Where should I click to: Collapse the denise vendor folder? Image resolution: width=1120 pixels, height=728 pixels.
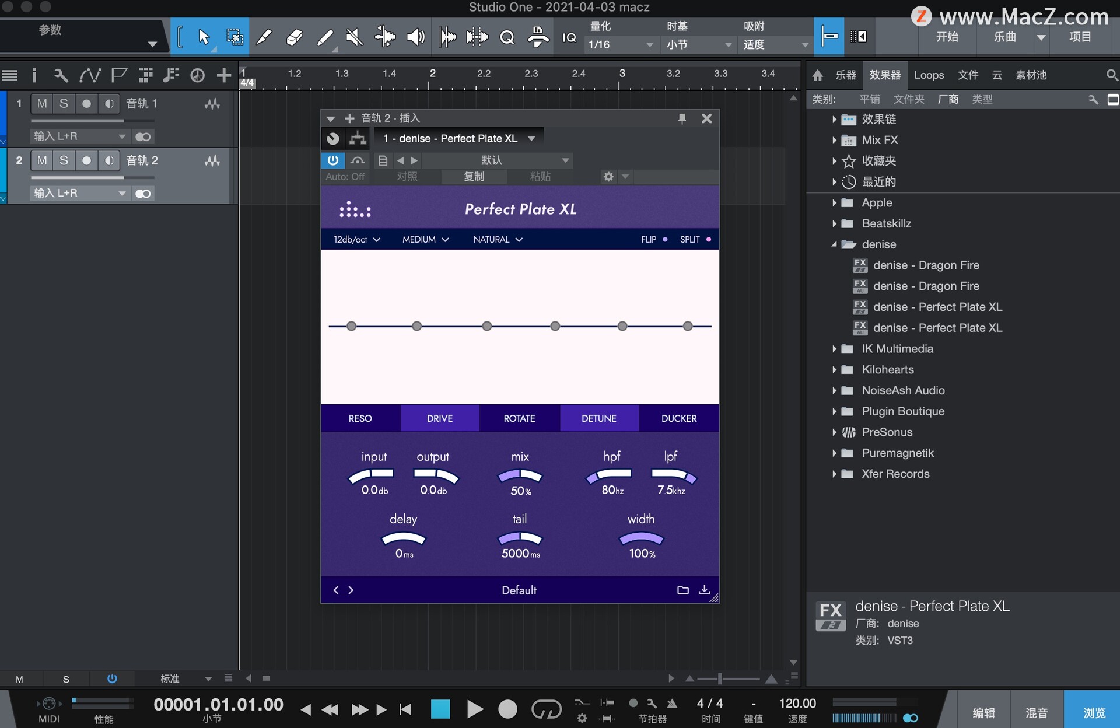tap(834, 244)
